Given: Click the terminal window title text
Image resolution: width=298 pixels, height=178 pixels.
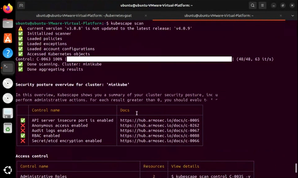Looking at the screenshot, I should click(x=156, y=5).
